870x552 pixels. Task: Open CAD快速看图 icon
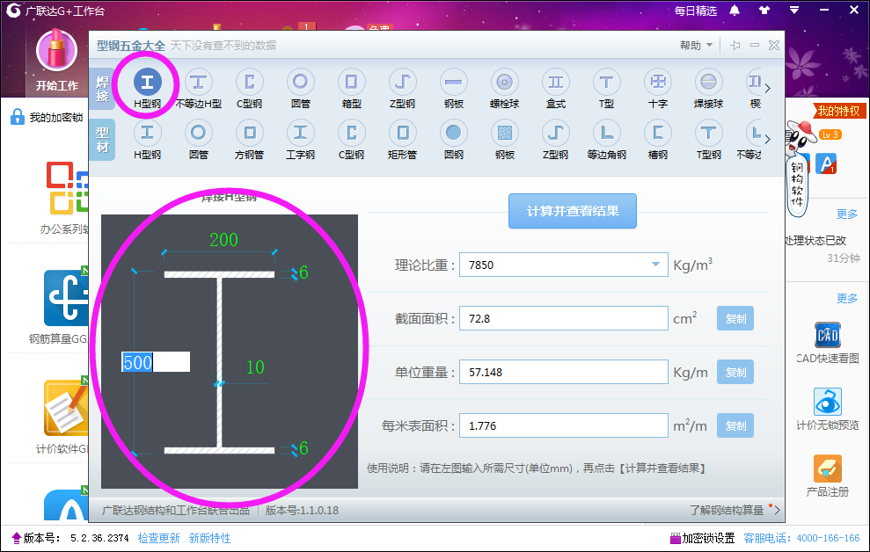[x=827, y=335]
